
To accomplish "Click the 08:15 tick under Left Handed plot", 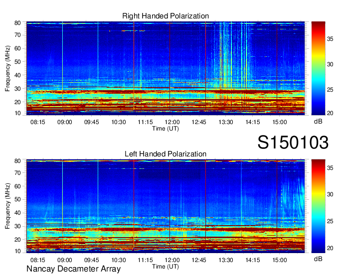I will point(38,260).
